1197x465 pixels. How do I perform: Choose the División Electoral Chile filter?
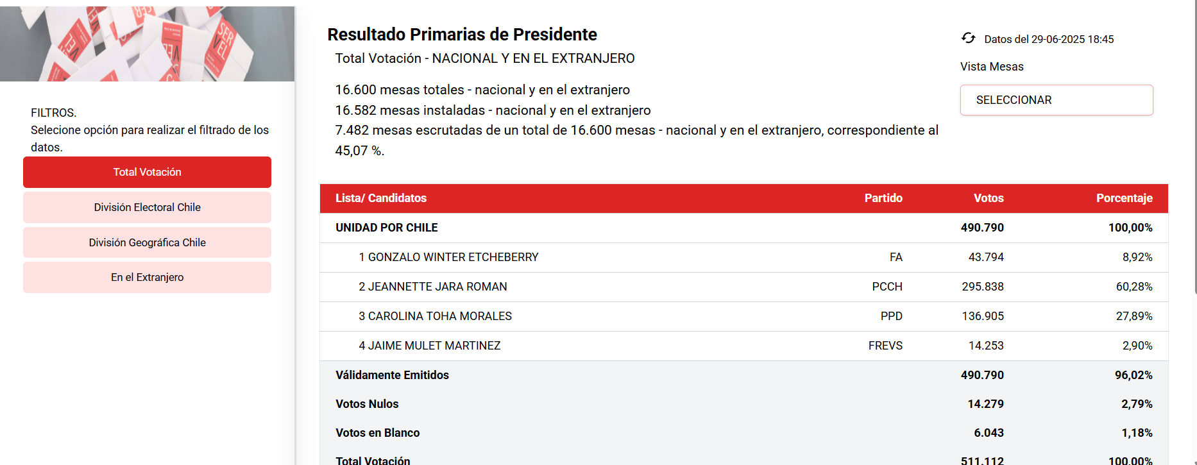coord(147,207)
